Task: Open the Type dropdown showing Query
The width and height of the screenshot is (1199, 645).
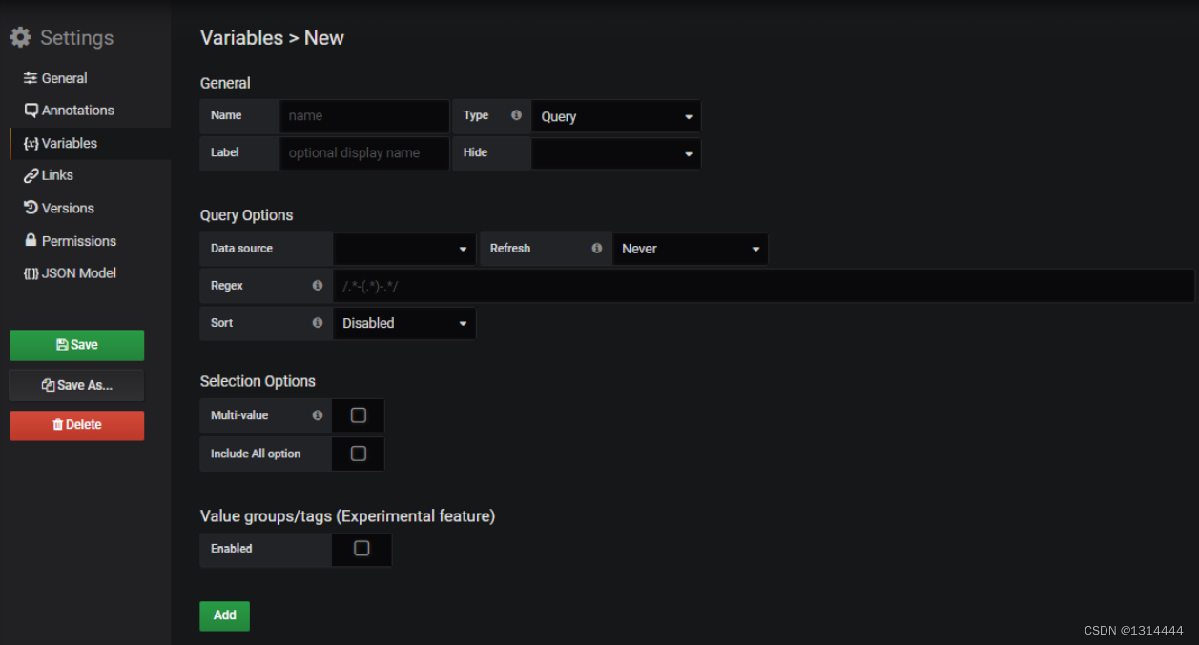Action: (616, 116)
